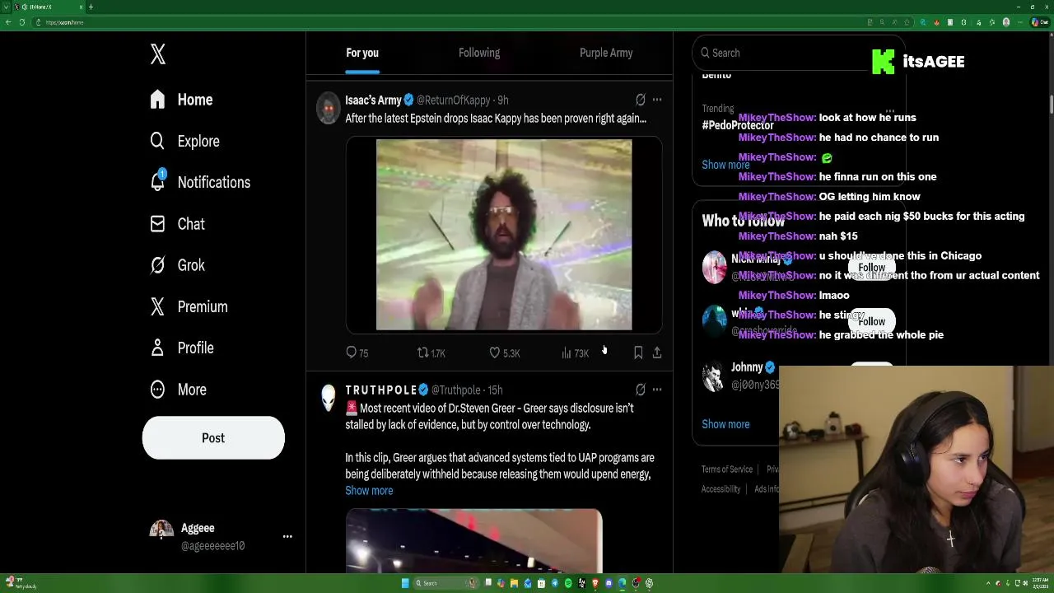Click the Aggeee account avatar

(161, 530)
